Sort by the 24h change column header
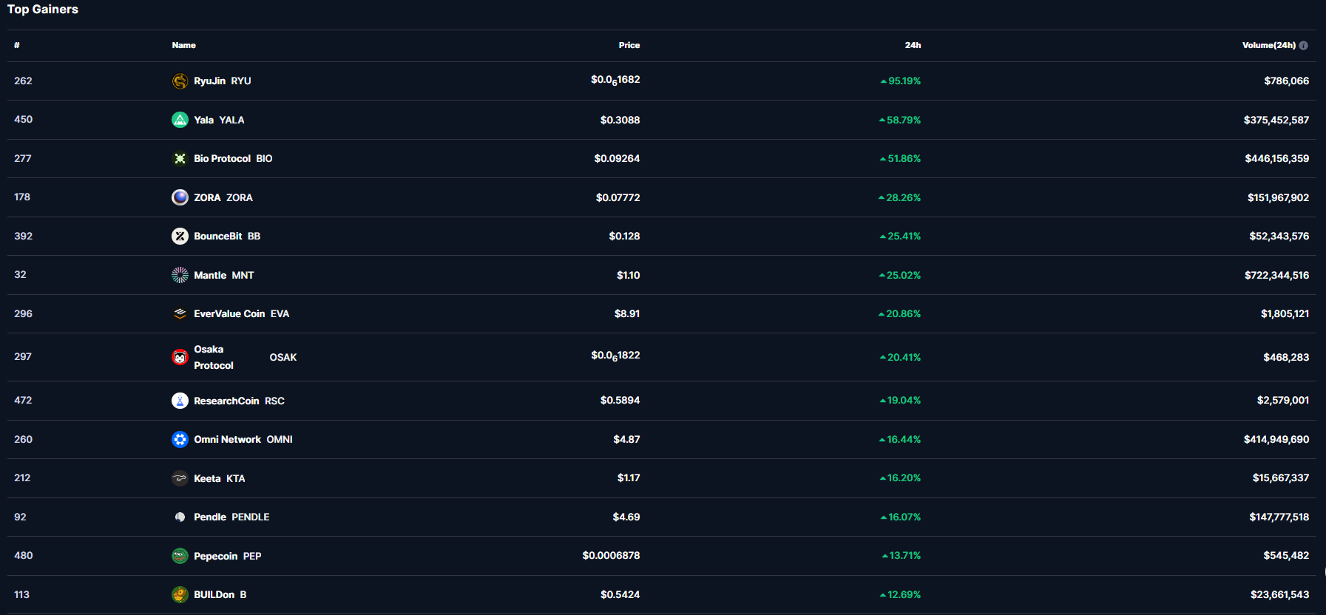Image resolution: width=1326 pixels, height=615 pixels. tap(913, 46)
